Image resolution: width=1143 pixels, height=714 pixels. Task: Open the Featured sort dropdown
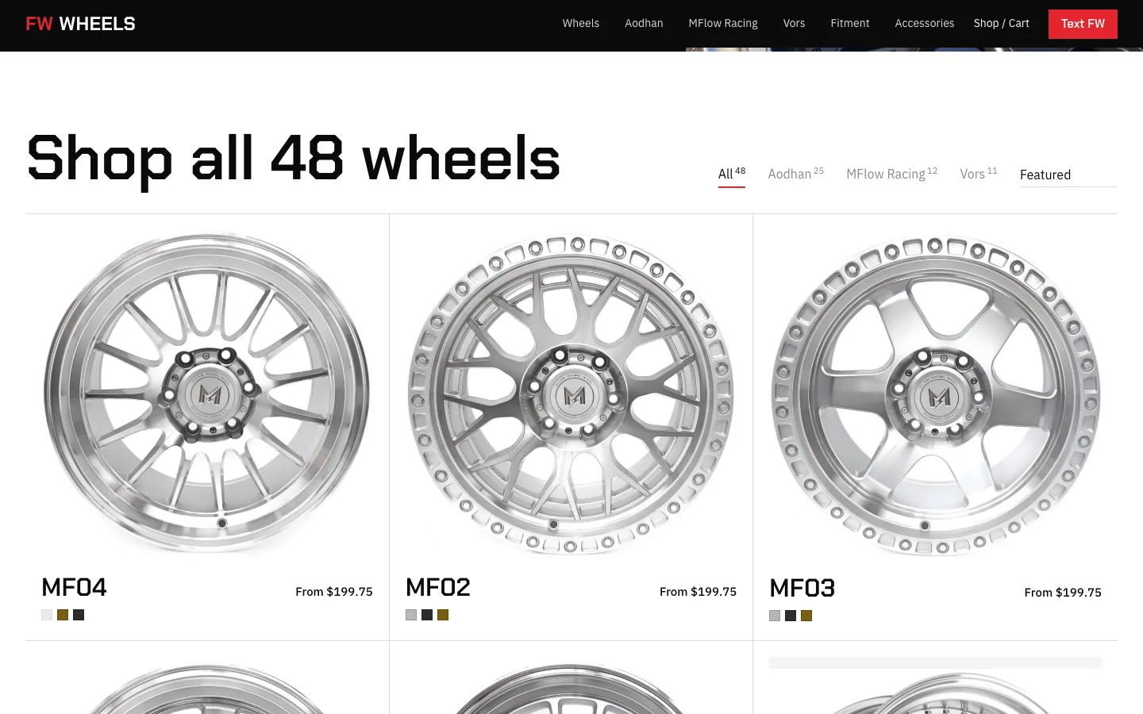[1068, 175]
